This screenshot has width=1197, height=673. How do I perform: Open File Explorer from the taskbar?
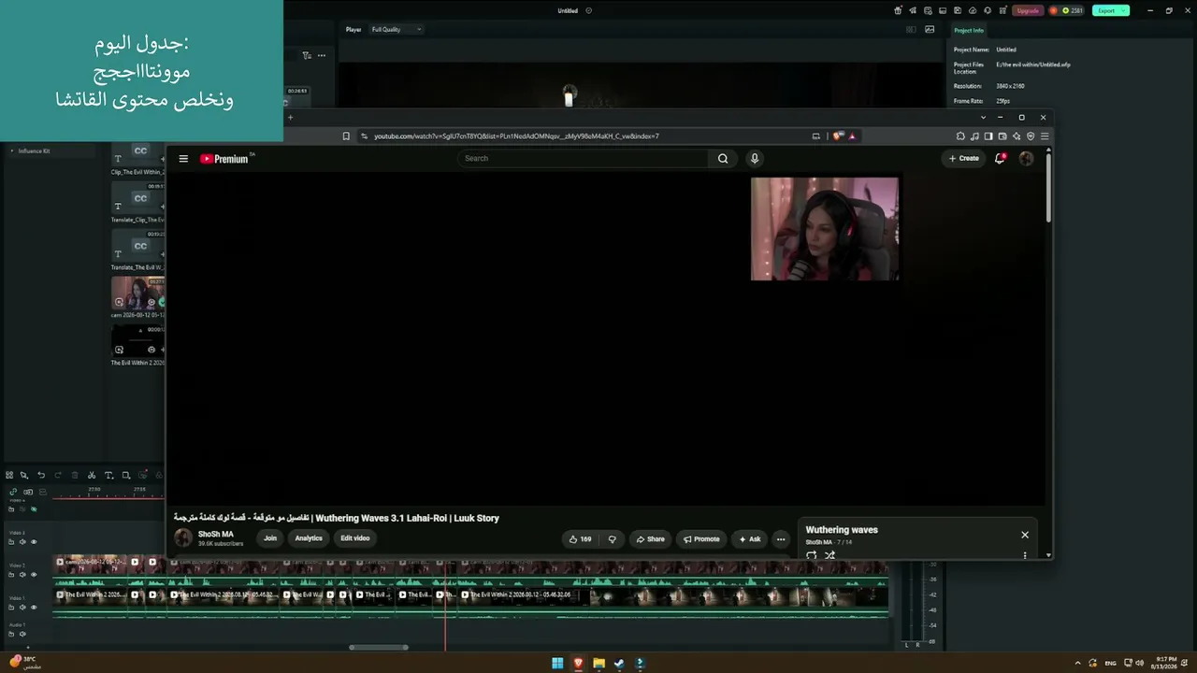[598, 664]
